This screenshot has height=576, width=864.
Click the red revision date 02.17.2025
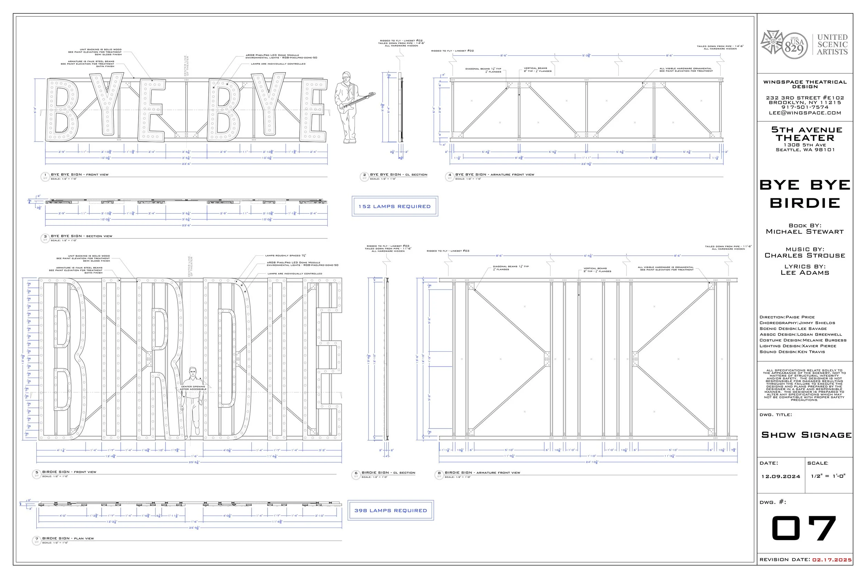[x=832, y=559]
